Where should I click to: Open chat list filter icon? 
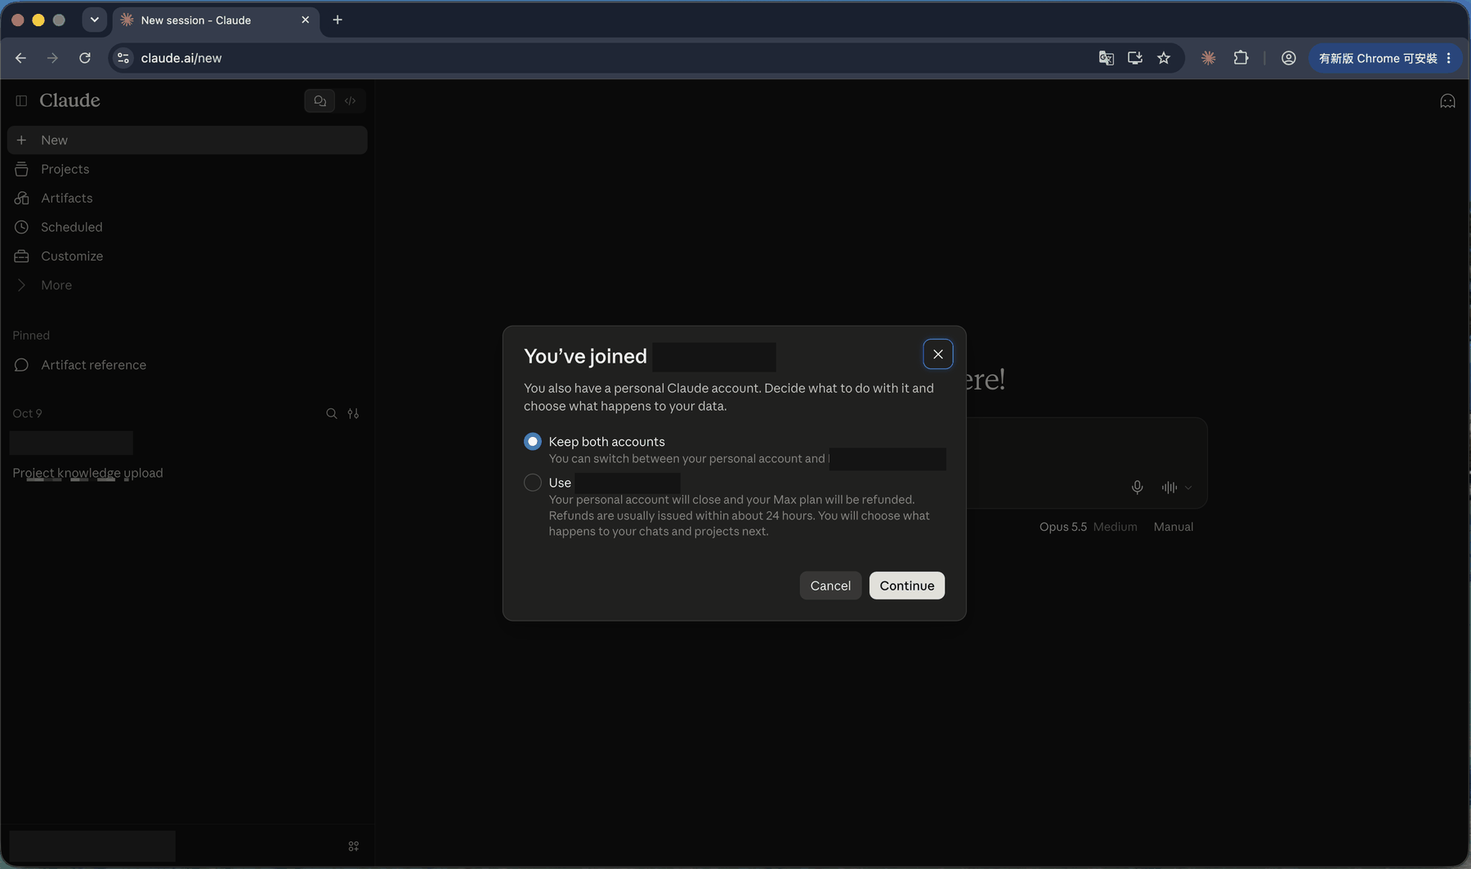(x=353, y=413)
